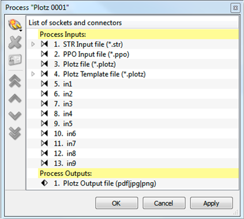
Task: Move item to top with double up chevron
Action: coord(15,81)
